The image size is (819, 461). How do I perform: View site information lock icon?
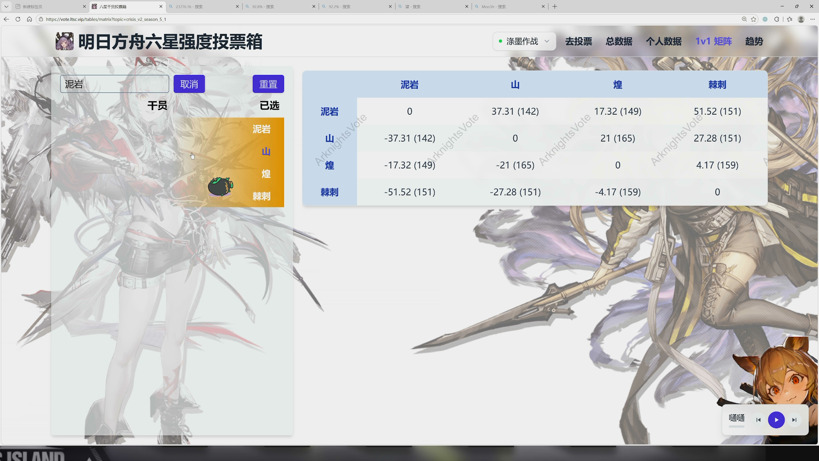[41, 19]
